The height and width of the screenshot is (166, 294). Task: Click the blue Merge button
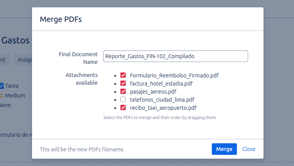point(224,149)
